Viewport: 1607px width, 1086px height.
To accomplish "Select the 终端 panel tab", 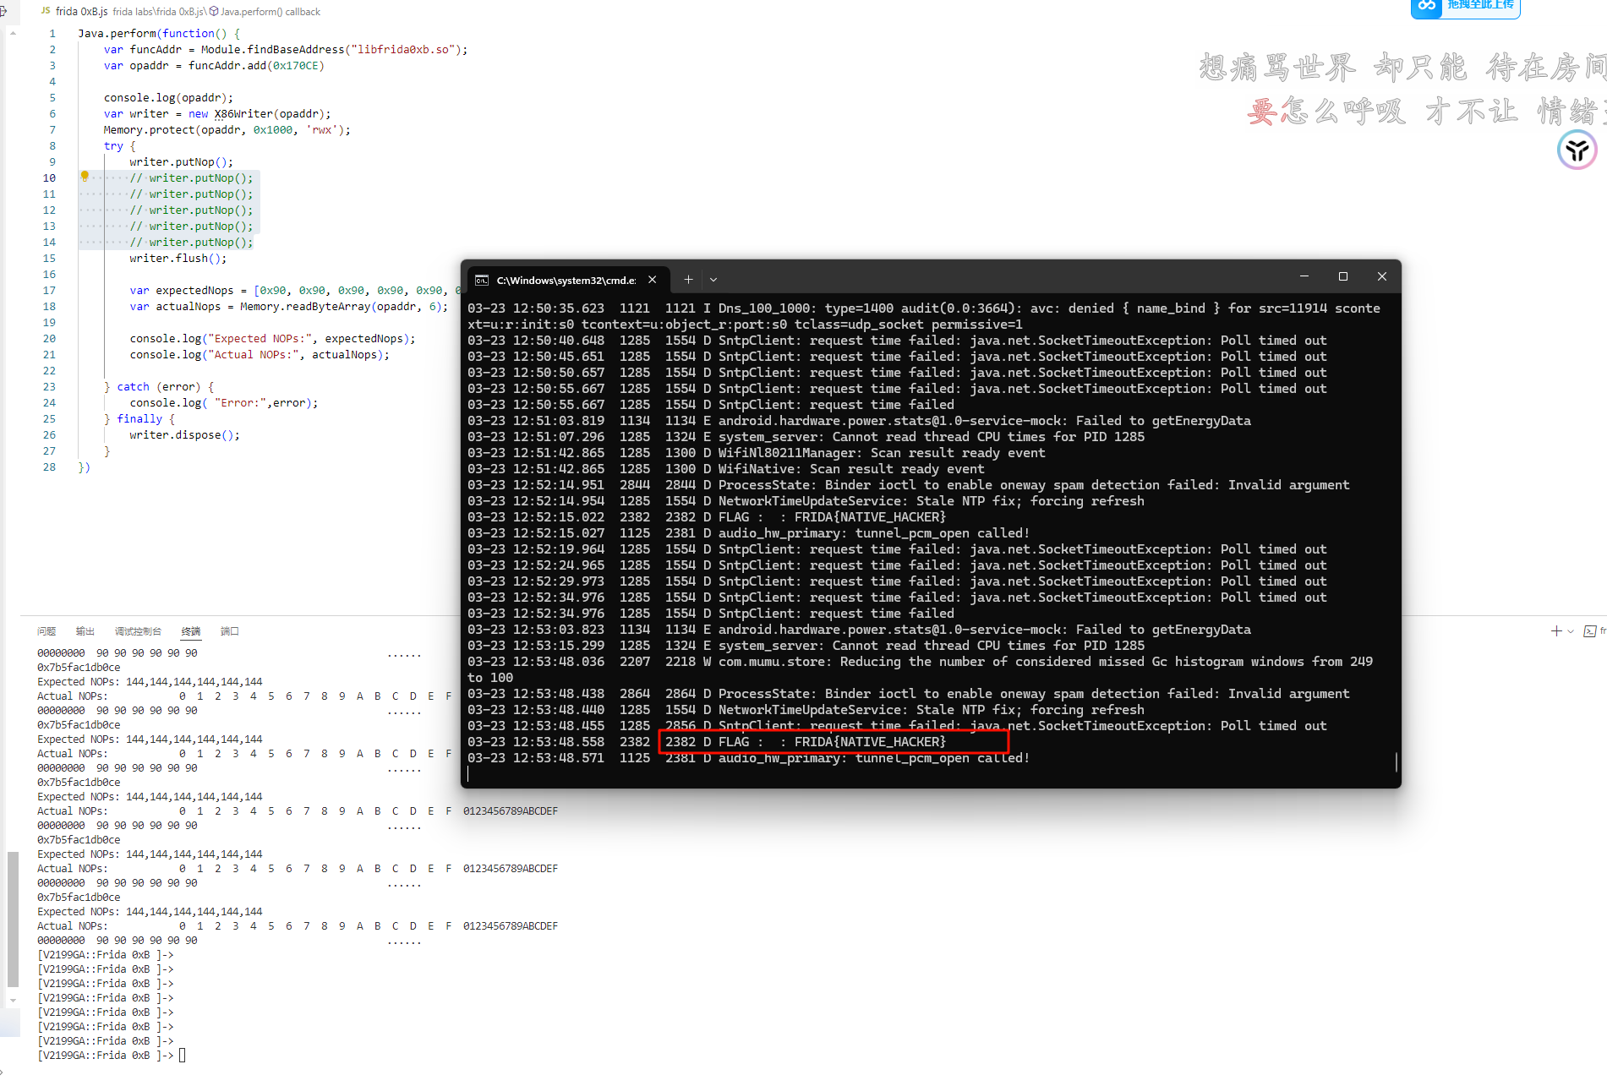I will 191,631.
